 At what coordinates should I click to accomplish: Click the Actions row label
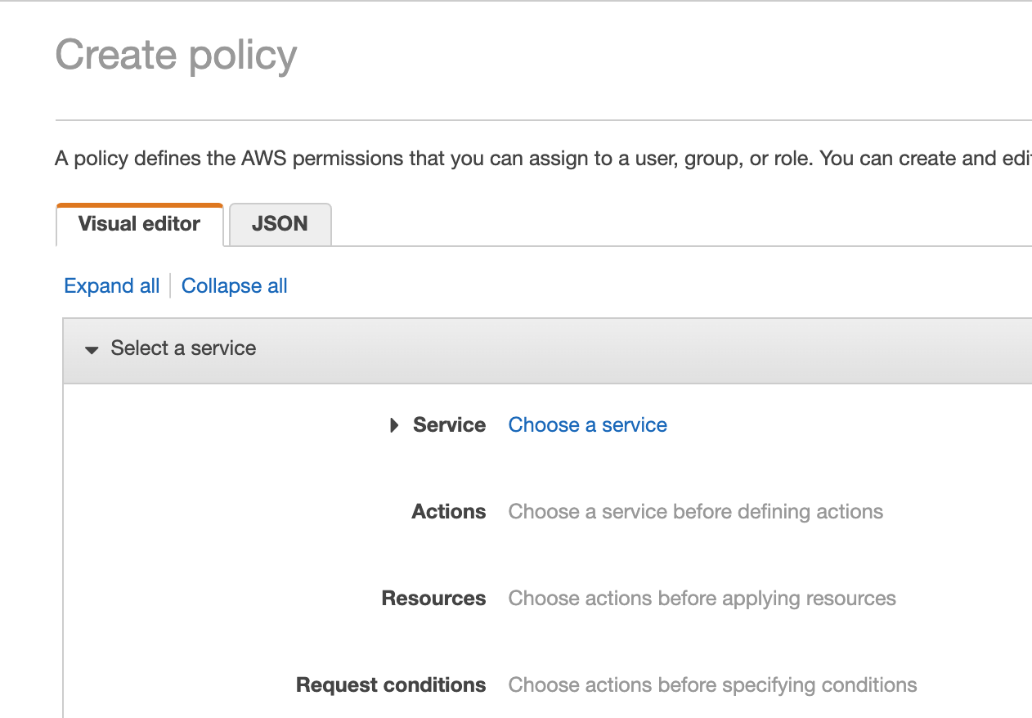[x=448, y=512]
